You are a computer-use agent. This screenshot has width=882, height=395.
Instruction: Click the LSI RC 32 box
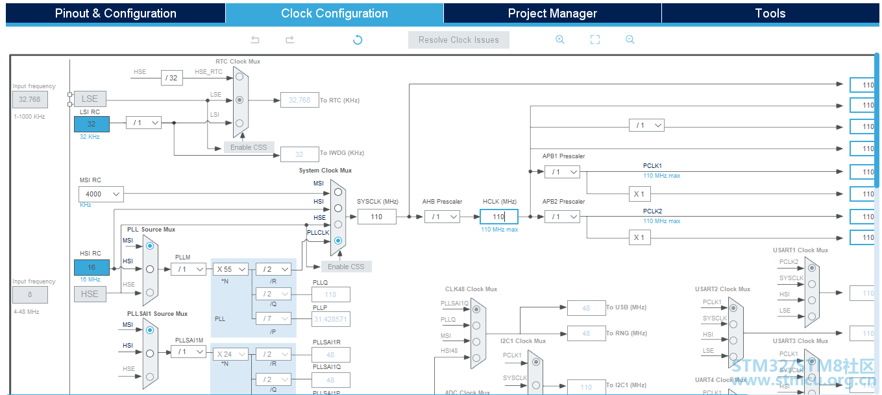click(92, 124)
